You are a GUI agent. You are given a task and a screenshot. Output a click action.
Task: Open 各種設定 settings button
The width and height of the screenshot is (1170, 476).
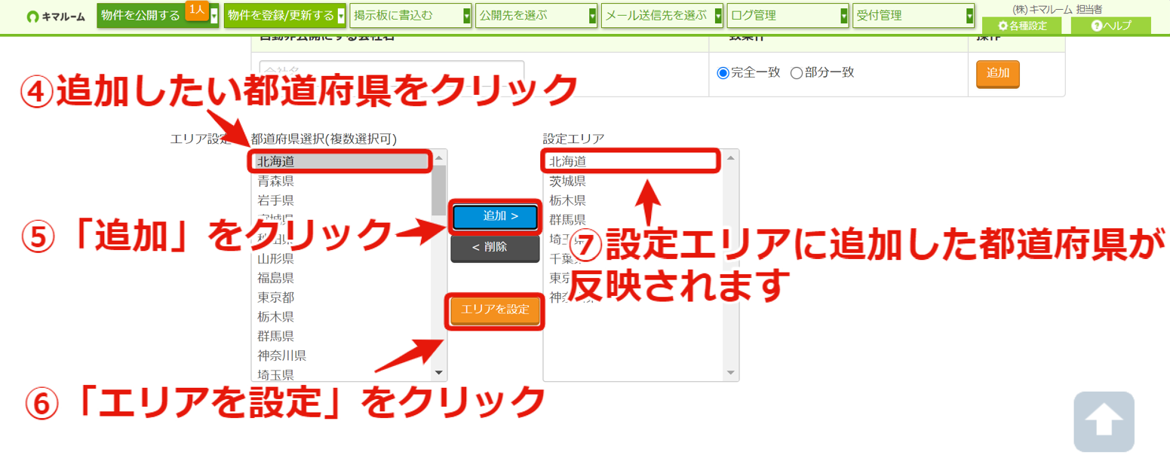click(x=1021, y=26)
